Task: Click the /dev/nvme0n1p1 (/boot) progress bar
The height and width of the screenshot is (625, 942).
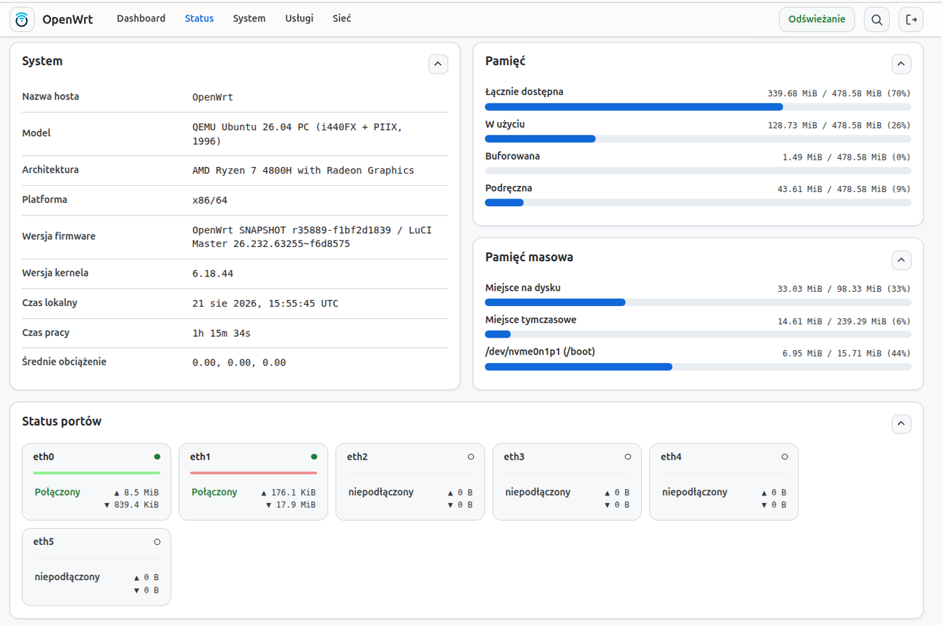Action: pos(698,366)
